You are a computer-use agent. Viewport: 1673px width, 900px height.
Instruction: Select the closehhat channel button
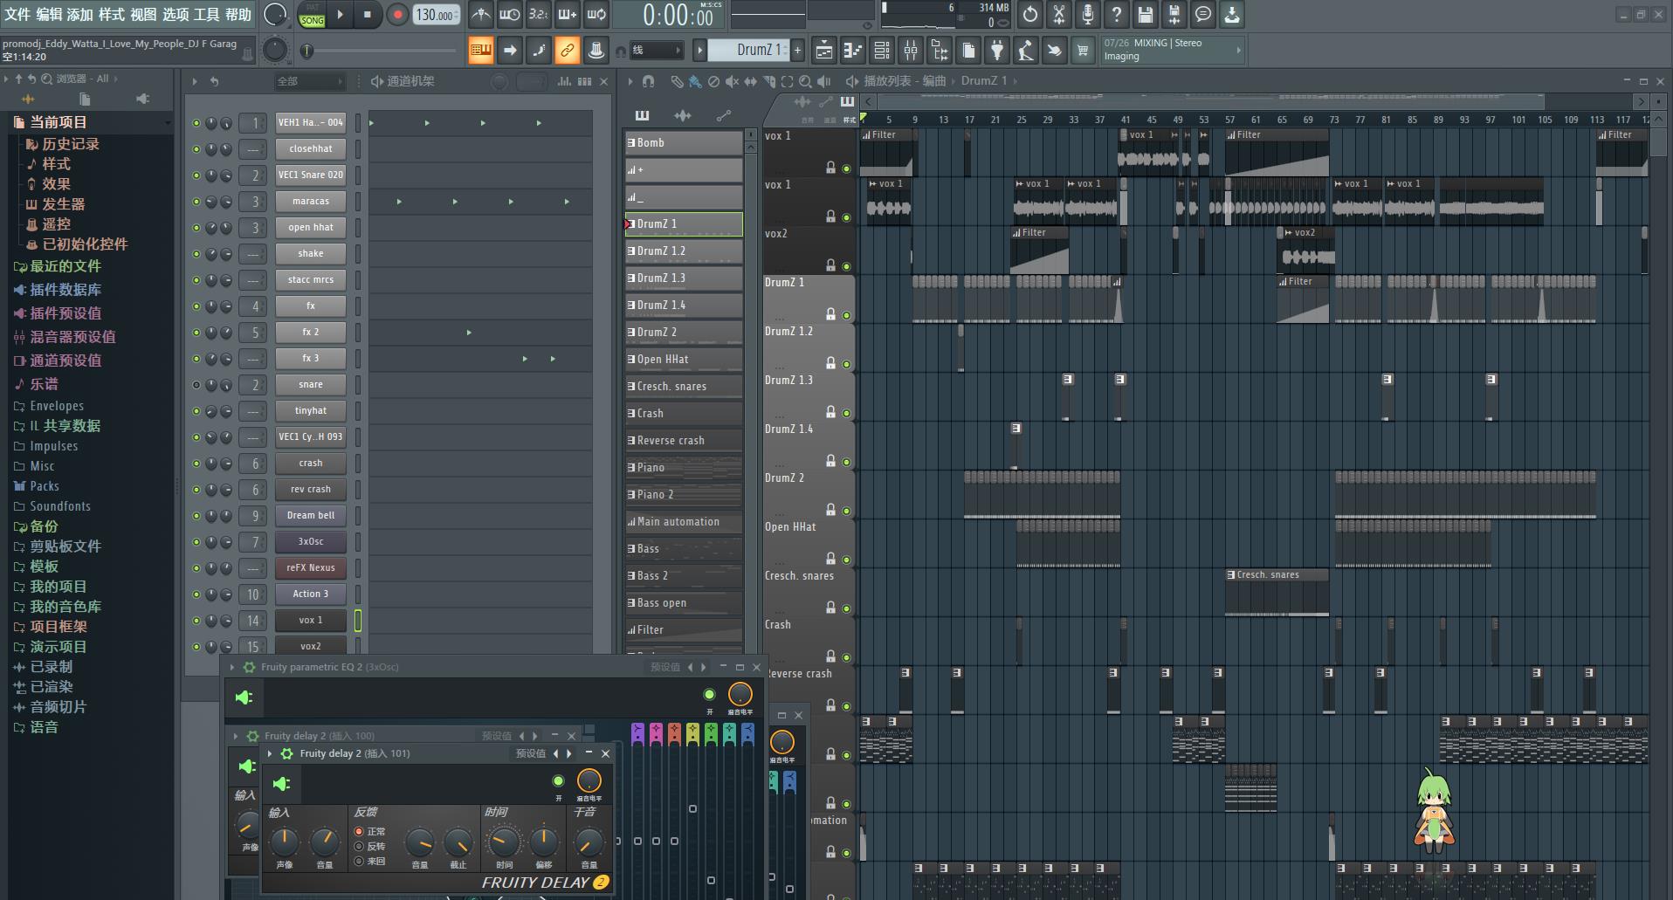click(311, 148)
